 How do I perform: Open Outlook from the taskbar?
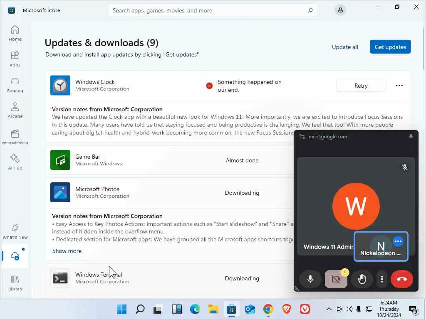[250, 309]
